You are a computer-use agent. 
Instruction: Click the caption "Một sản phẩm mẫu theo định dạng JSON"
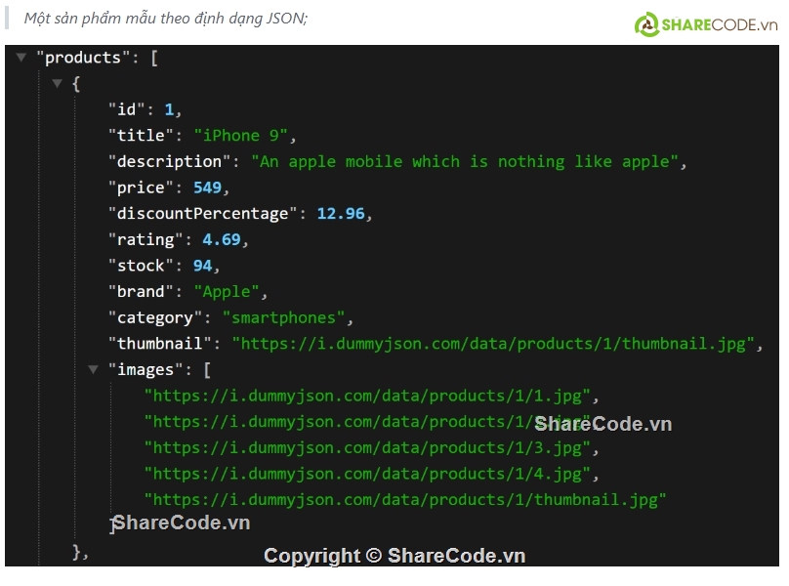(x=166, y=19)
